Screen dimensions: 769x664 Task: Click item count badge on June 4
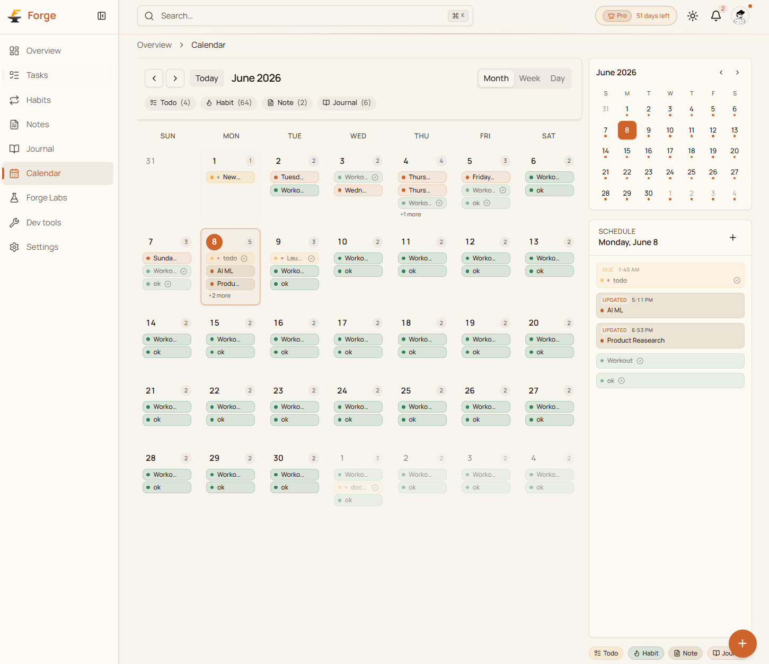[441, 161]
